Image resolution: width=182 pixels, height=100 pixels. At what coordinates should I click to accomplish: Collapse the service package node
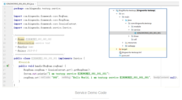point(129,30)
